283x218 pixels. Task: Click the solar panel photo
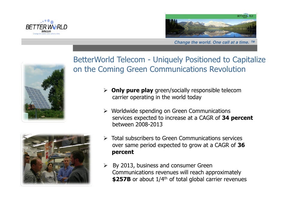[x=44, y=92]
